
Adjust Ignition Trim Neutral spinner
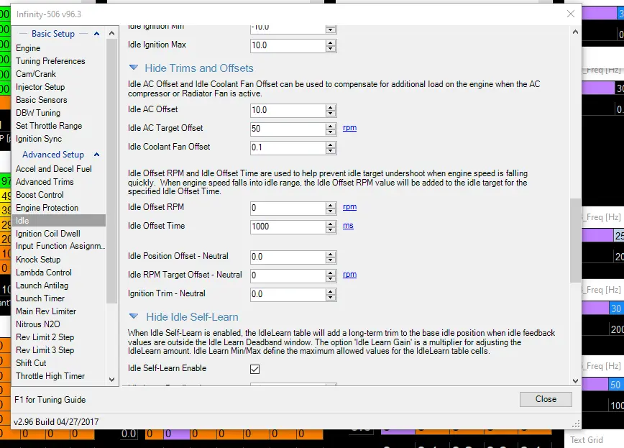pyautogui.click(x=330, y=295)
